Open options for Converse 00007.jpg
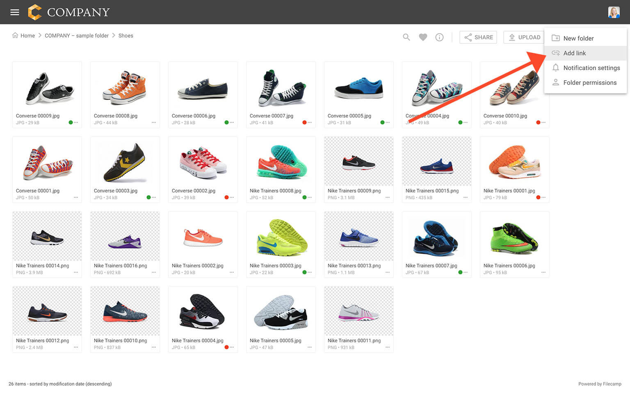The height and width of the screenshot is (393, 630). click(x=310, y=122)
